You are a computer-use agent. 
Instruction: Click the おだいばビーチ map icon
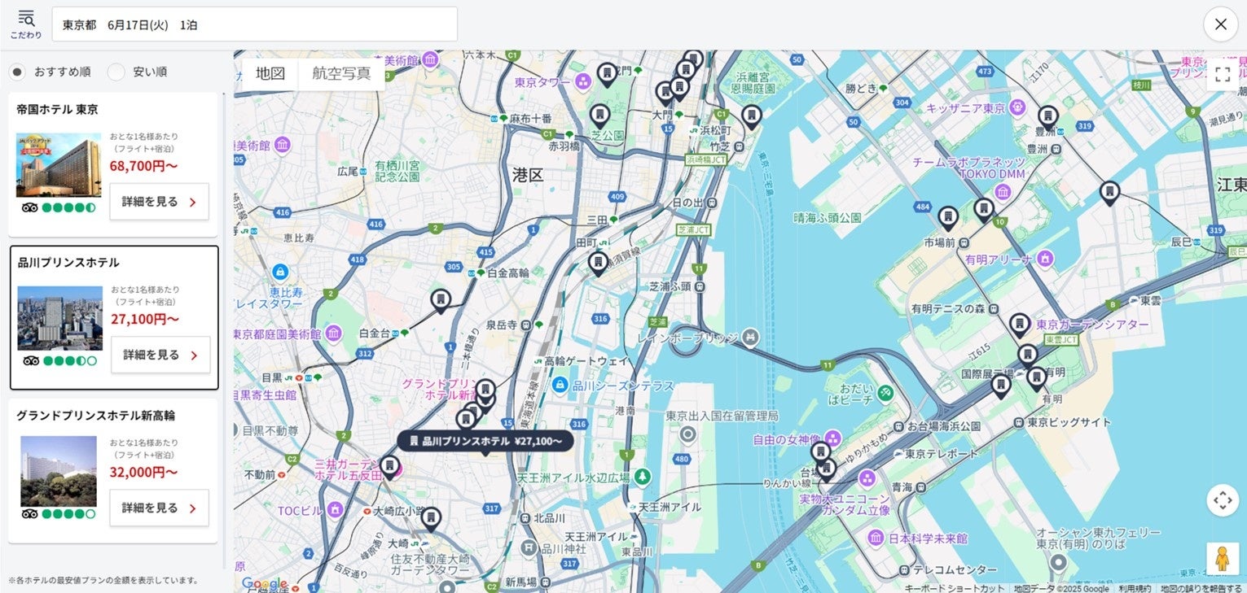coord(885,393)
